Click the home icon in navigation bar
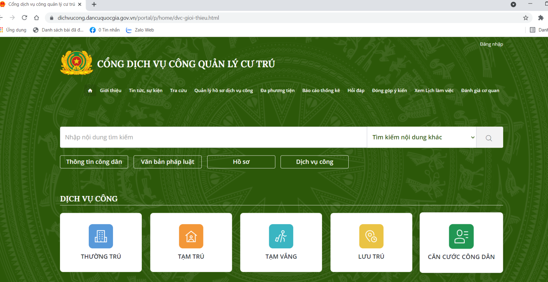This screenshot has height=282, width=548. [90, 90]
